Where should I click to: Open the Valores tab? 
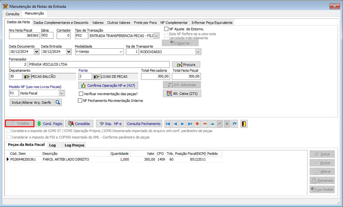[x=98, y=22]
